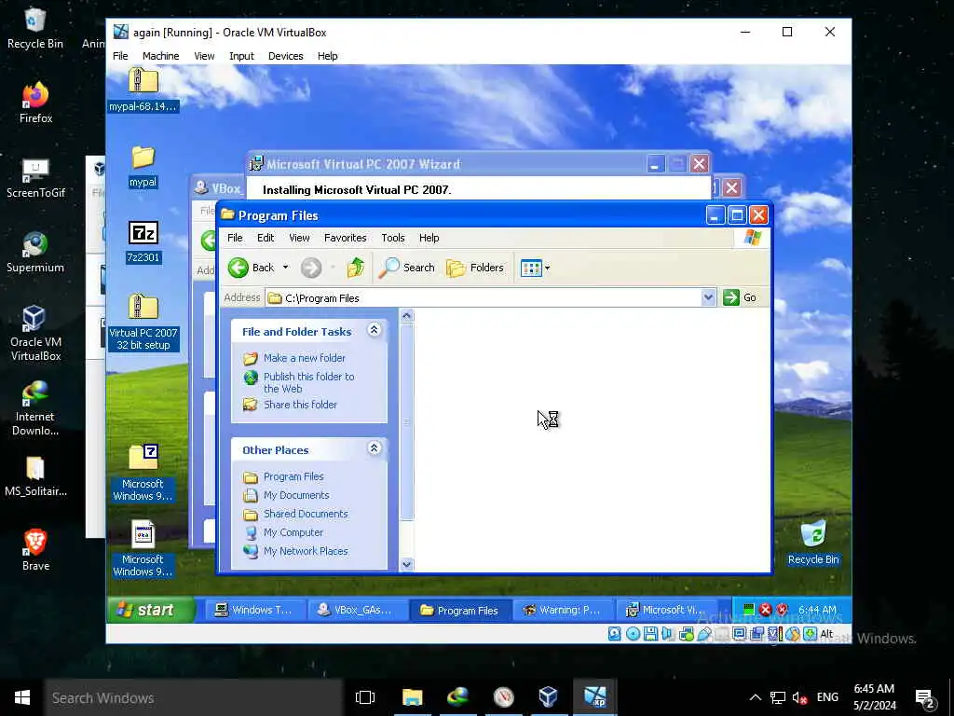
Task: Open the Views dropdown arrow in Explorer toolbar
Action: [547, 268]
